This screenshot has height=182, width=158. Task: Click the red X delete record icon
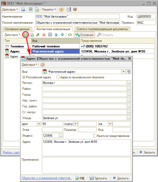coord(44,35)
